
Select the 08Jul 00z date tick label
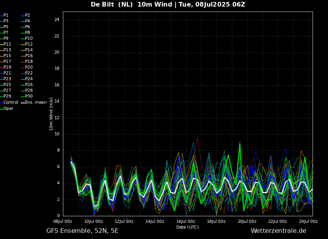coord(63,222)
